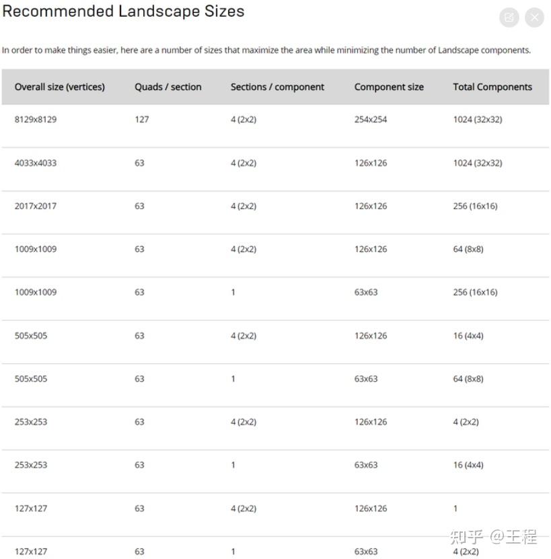Click the Component size column header
Viewport: 551px width, 559px height.
click(x=389, y=87)
